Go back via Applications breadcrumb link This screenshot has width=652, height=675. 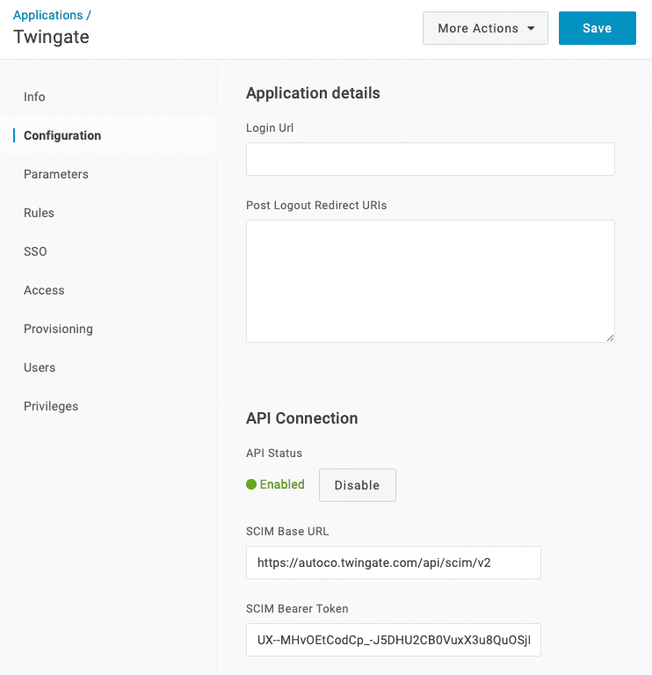[x=47, y=15]
